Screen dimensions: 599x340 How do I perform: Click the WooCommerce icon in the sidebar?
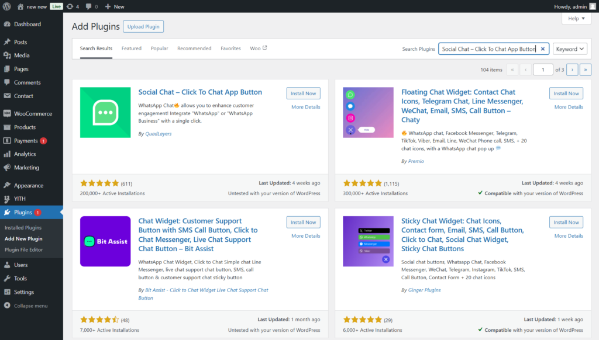[x=7, y=113]
